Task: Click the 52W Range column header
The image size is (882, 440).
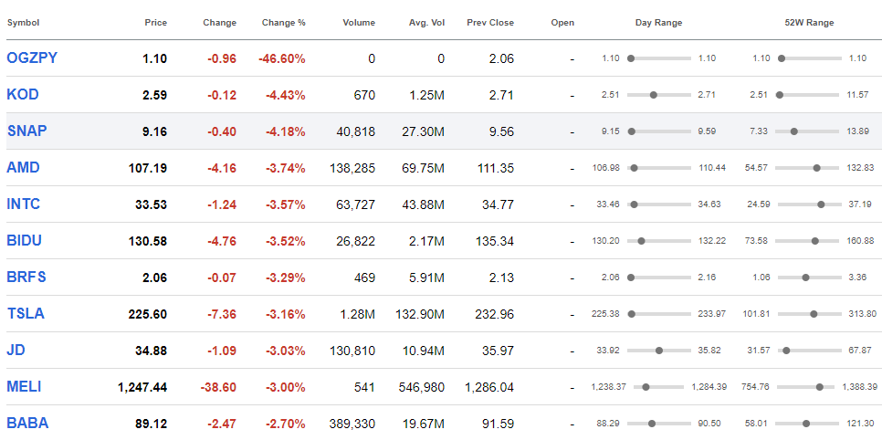Action: tap(809, 23)
